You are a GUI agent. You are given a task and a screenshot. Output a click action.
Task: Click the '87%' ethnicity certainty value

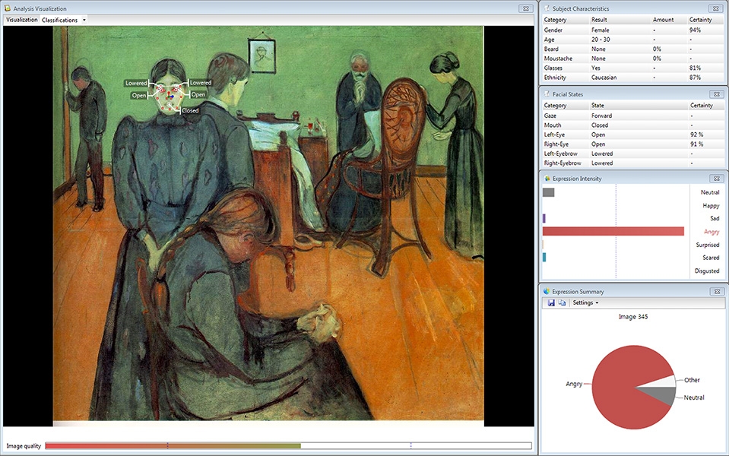695,78
